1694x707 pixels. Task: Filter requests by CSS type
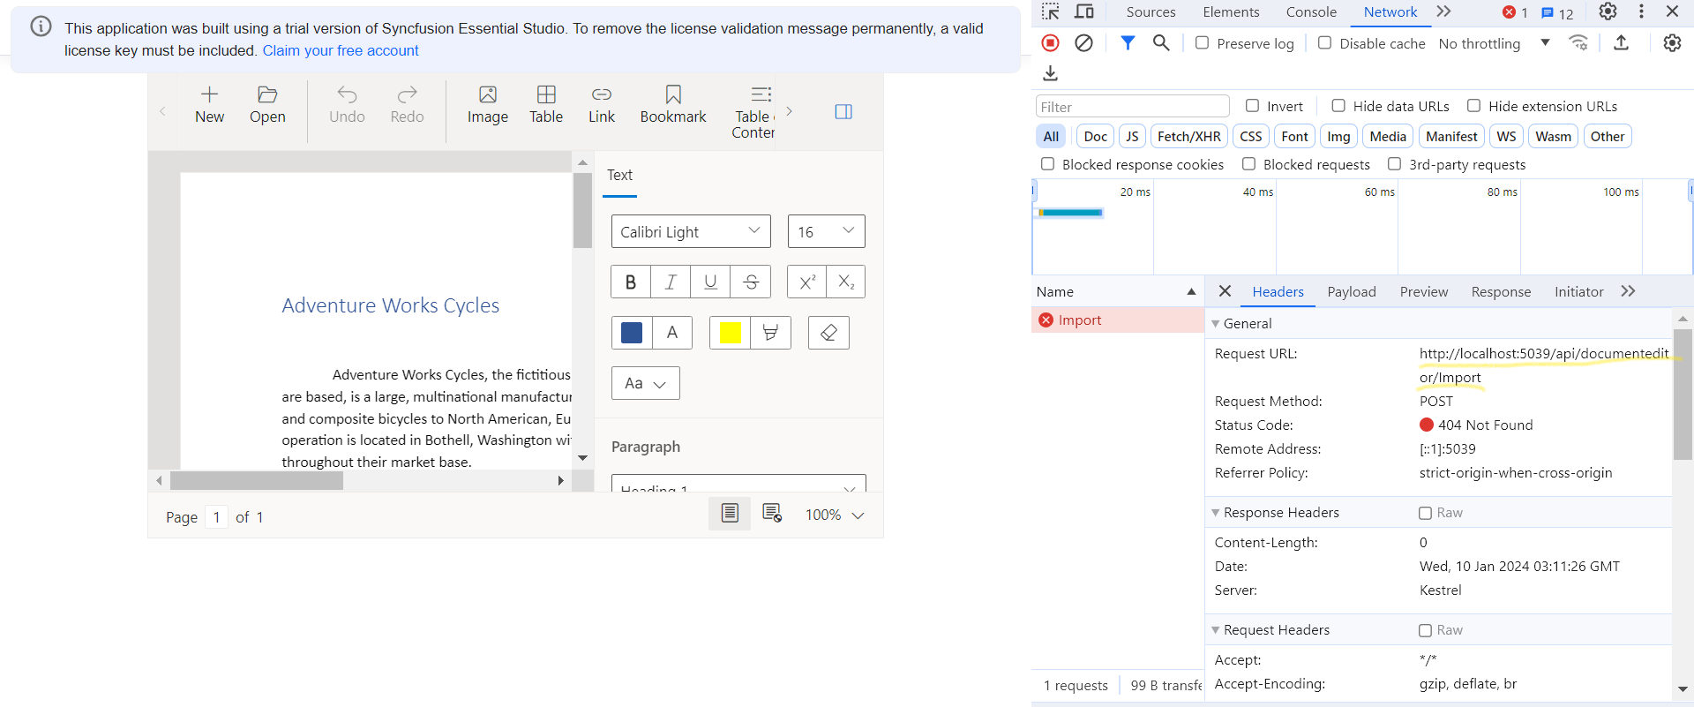(x=1250, y=136)
